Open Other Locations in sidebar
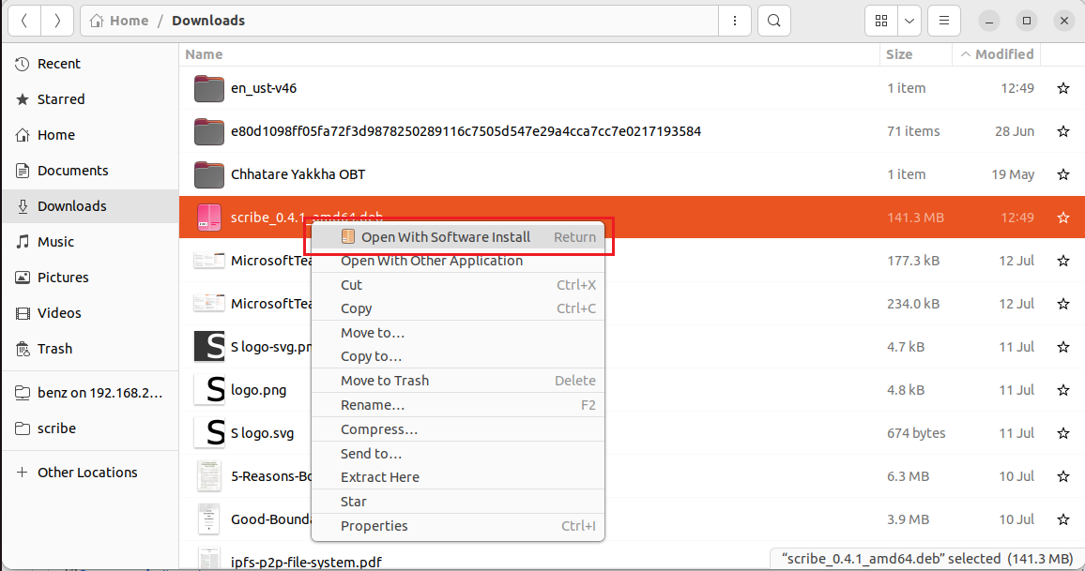1085x571 pixels. coord(87,473)
